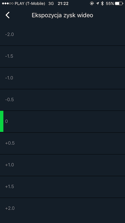The width and height of the screenshot is (125, 223).
Task: Tap the location arrow status icon
Action: pyautogui.click(x=97, y=4)
